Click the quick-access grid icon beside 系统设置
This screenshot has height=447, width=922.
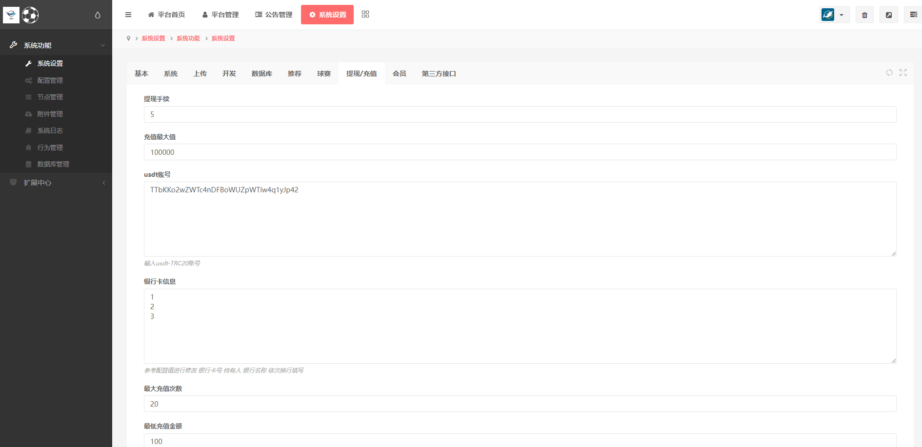(x=365, y=15)
